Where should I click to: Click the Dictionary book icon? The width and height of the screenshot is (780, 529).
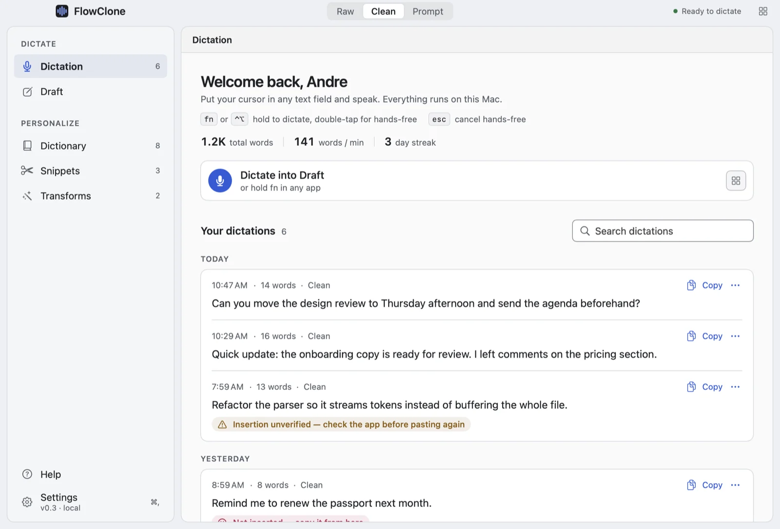(27, 146)
